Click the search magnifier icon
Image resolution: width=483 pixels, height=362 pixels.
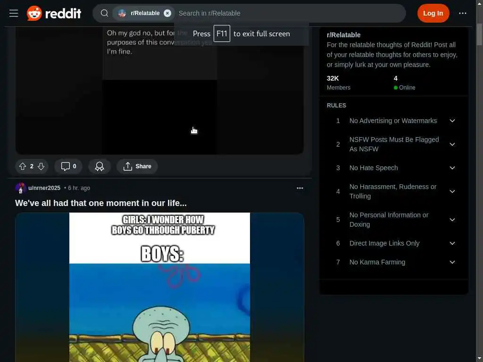coord(104,13)
